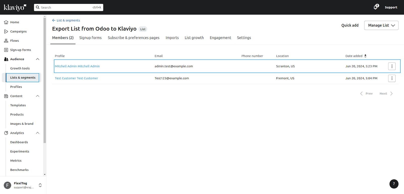
Task: Open the Settings tab
Action: (244, 38)
